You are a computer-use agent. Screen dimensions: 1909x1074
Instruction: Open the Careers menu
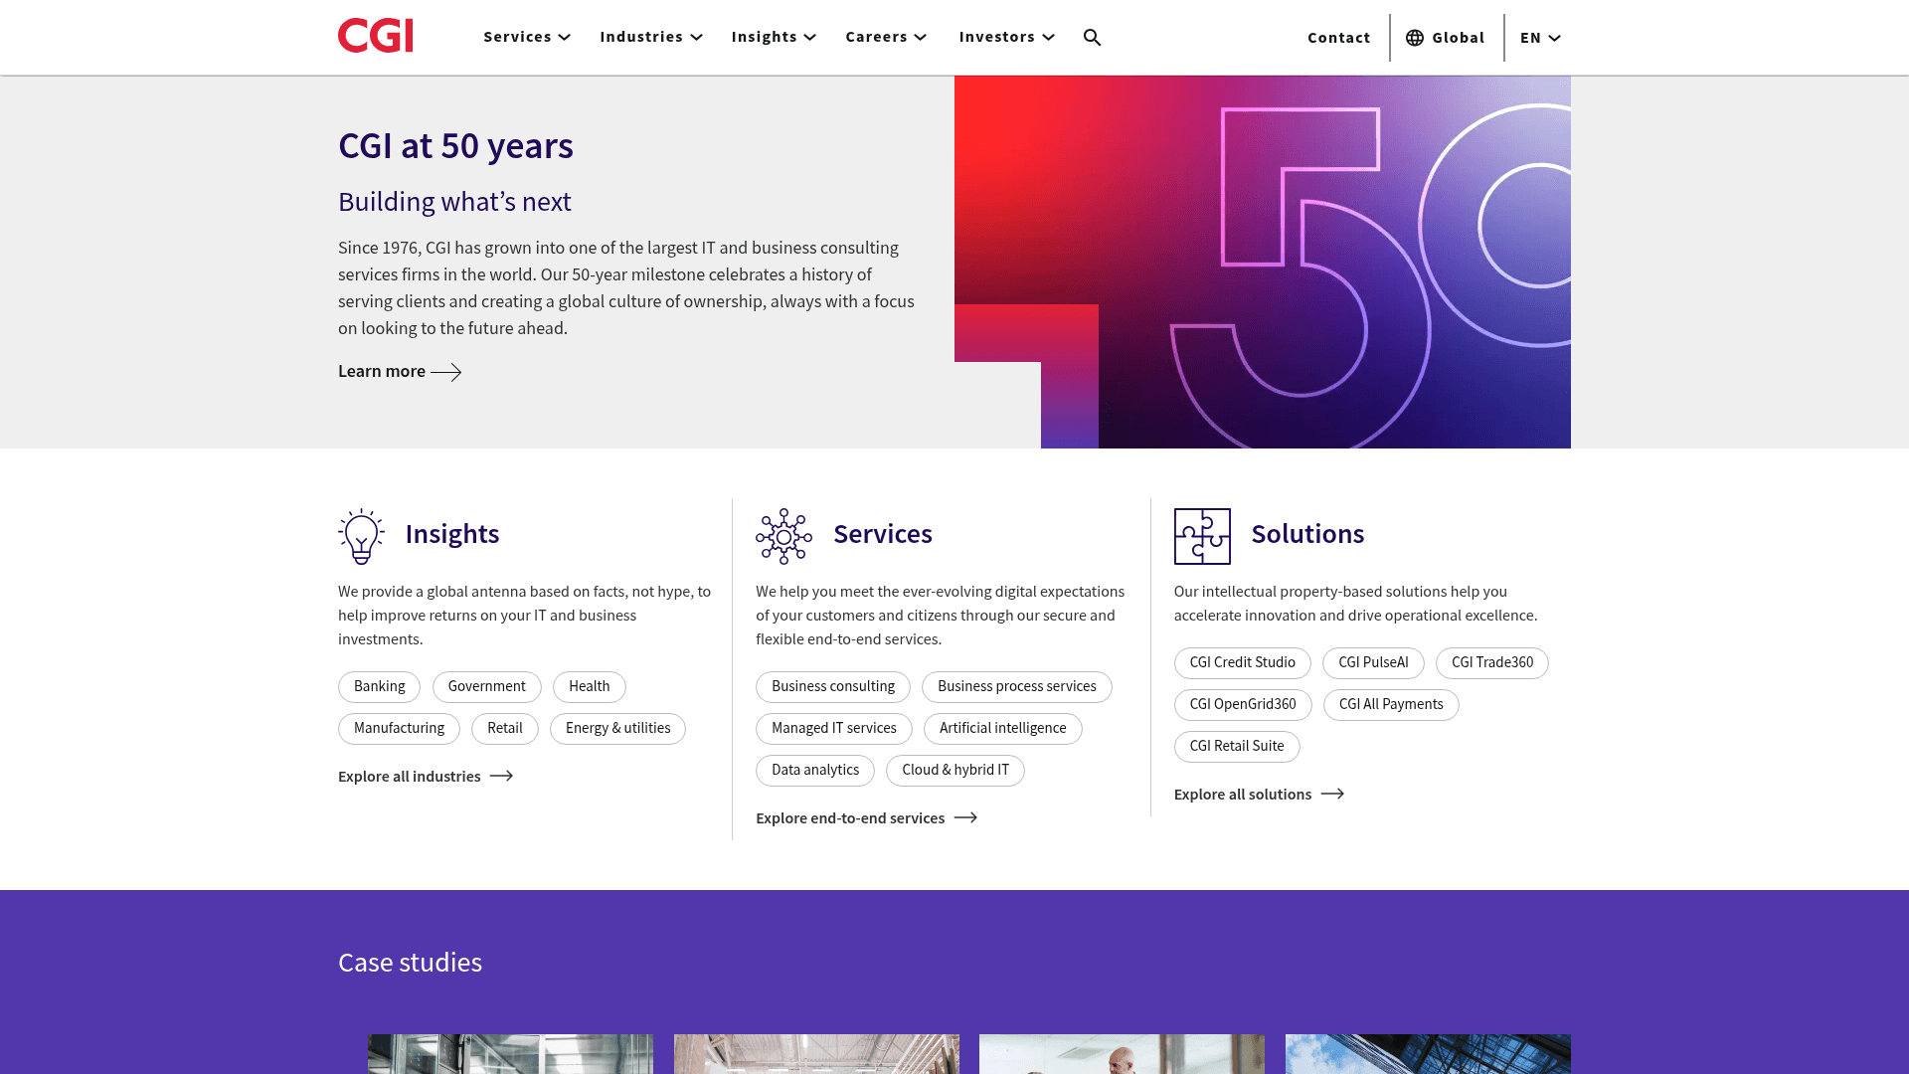[885, 37]
